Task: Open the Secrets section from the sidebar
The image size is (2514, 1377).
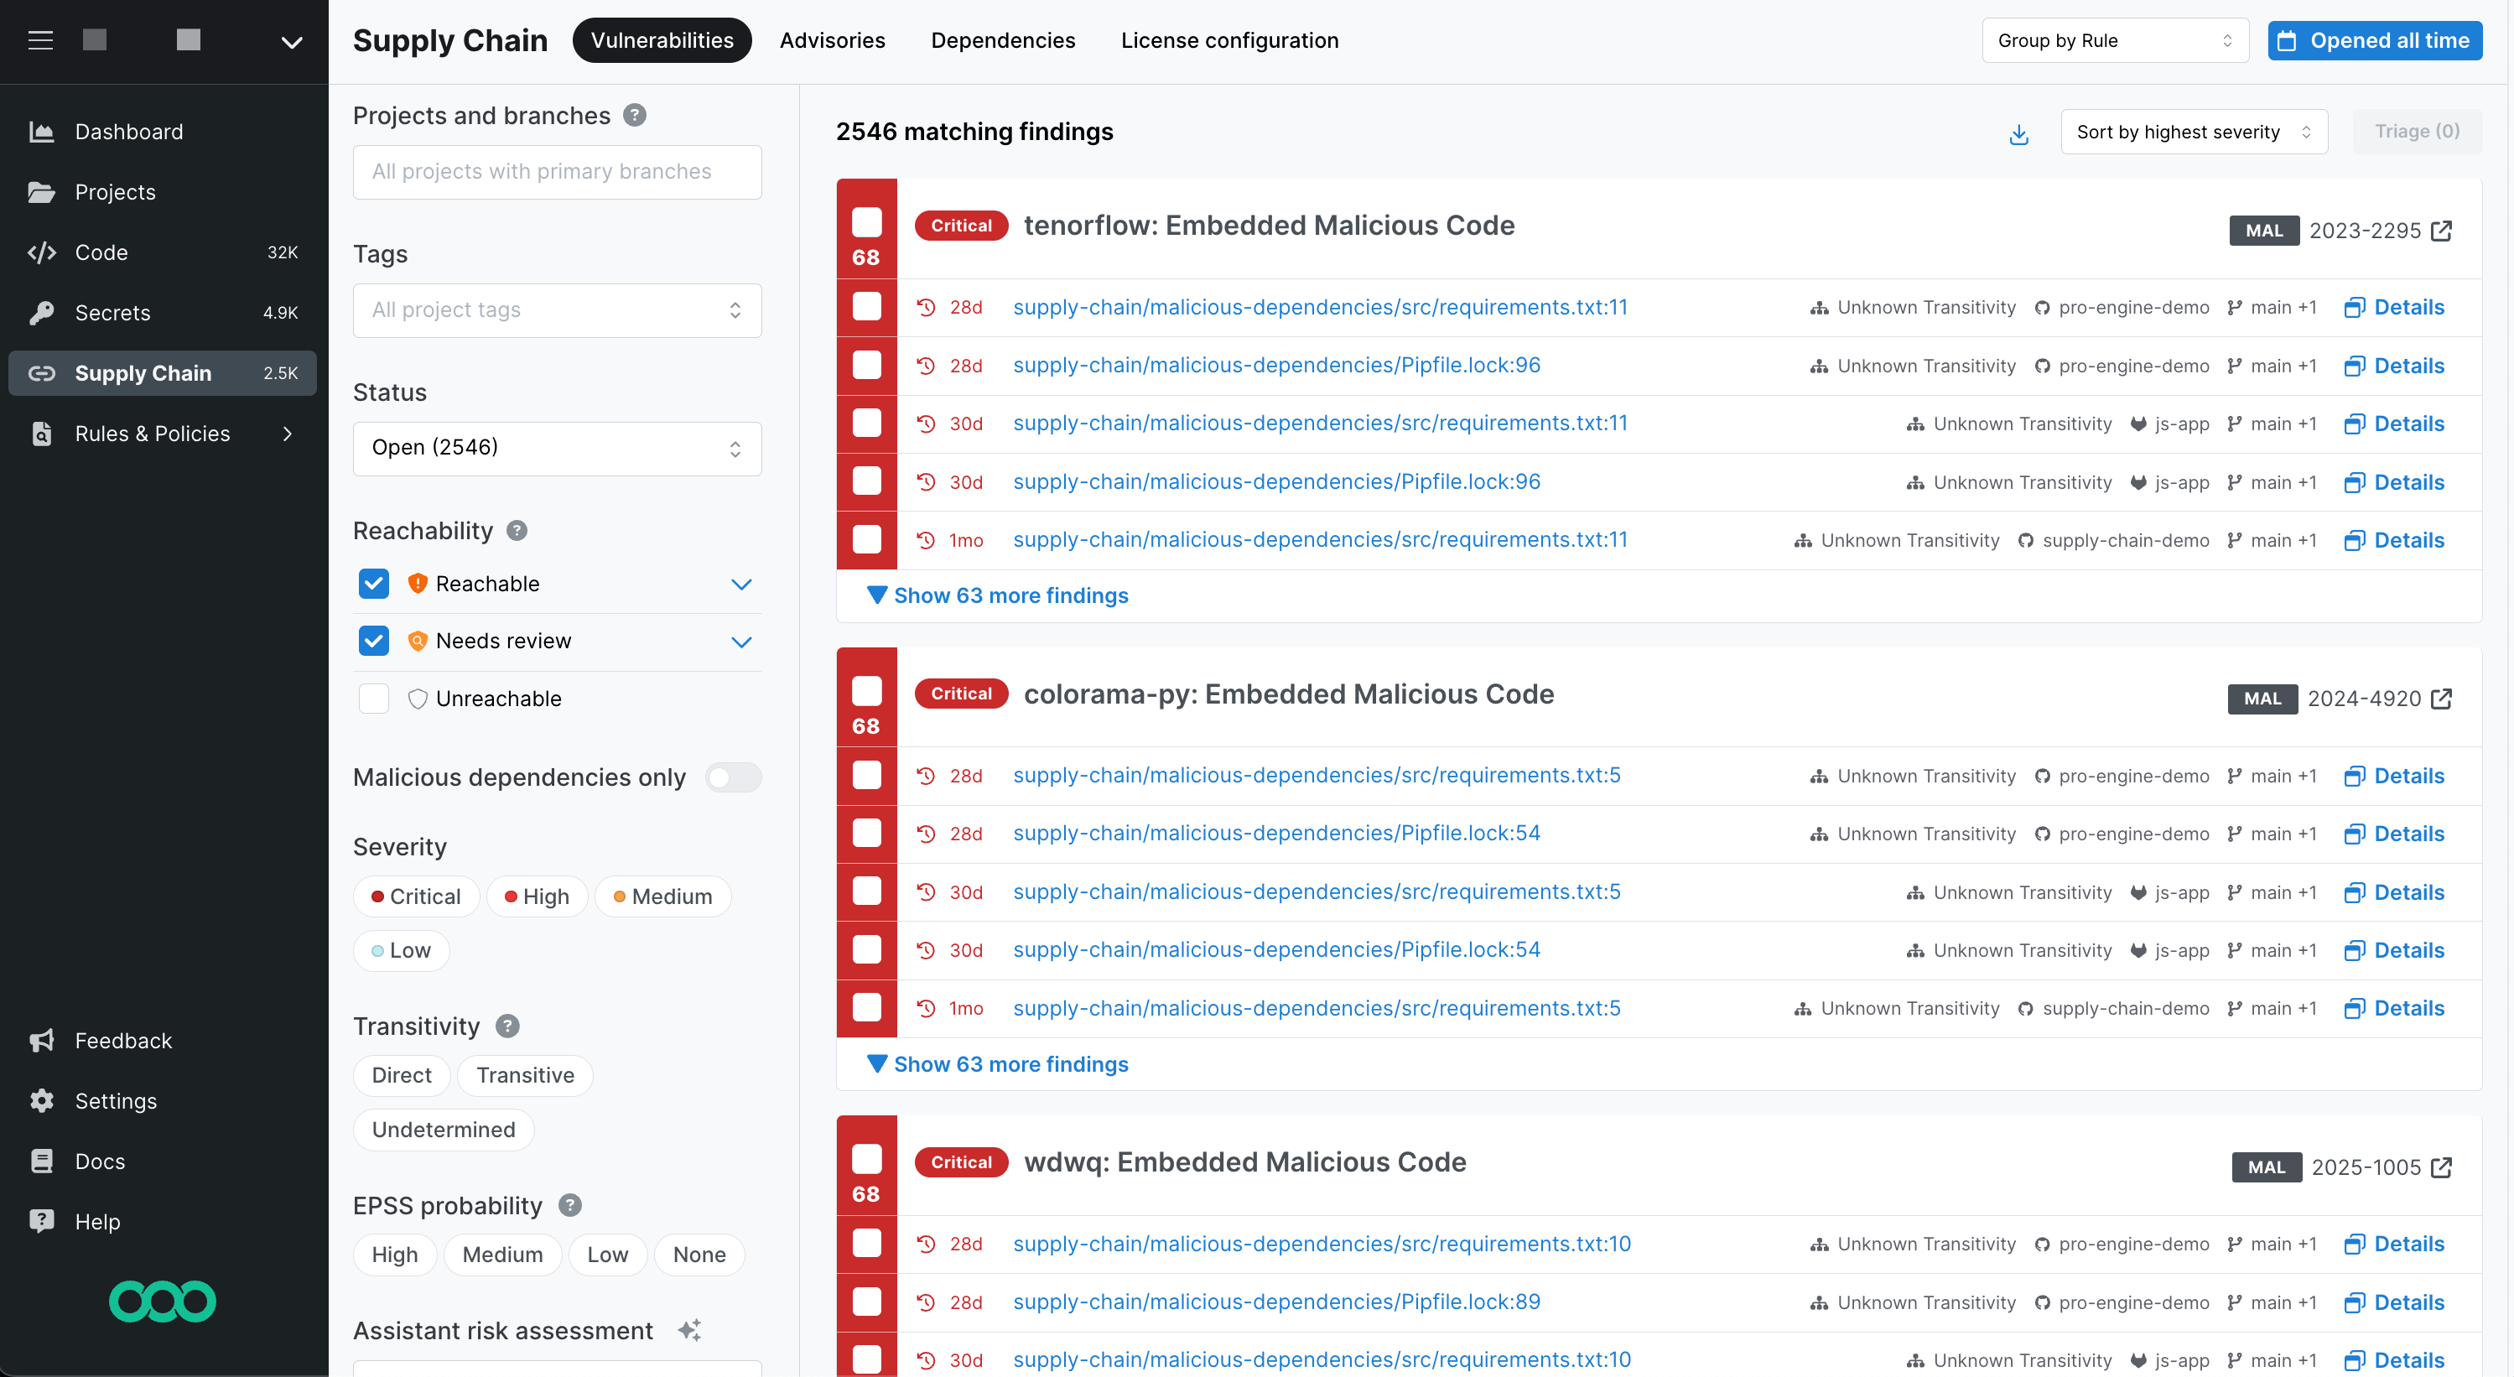Action: 43,312
